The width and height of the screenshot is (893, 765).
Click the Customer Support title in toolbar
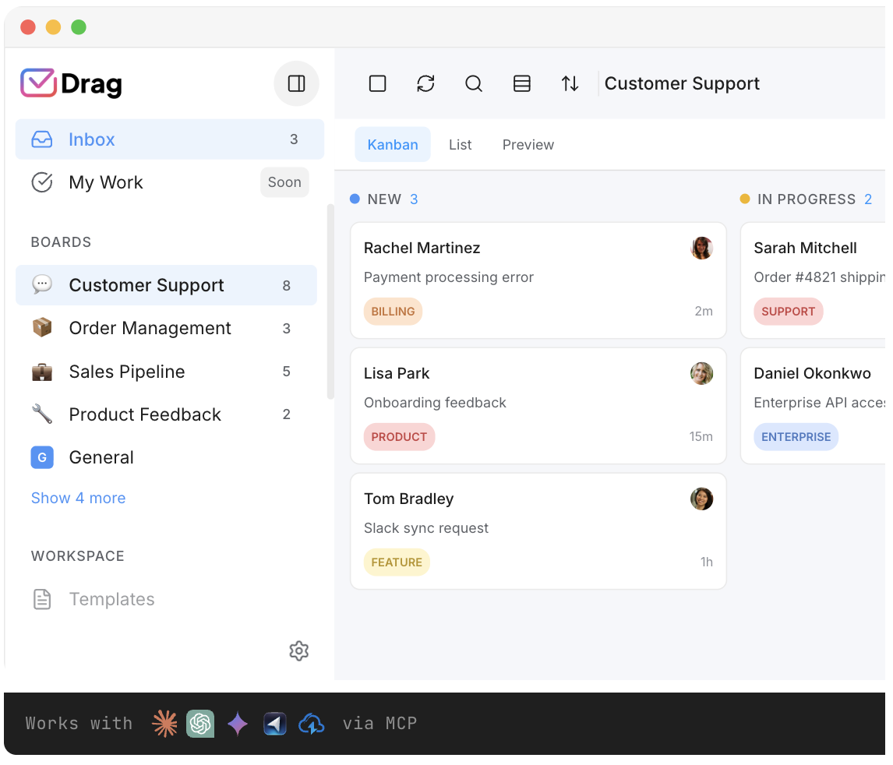[682, 83]
